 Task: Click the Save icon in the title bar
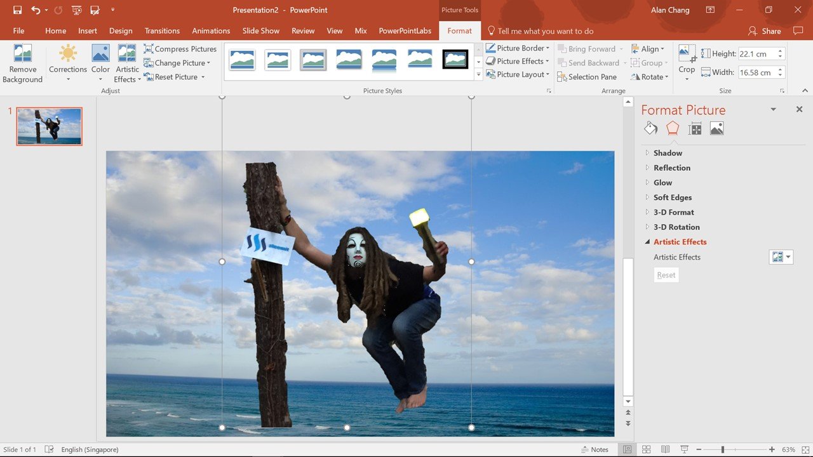[17, 10]
